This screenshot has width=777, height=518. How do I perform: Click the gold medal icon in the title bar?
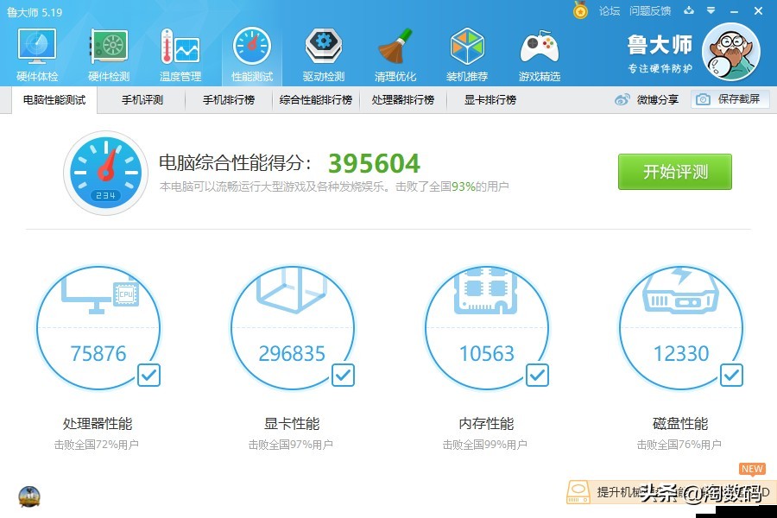[581, 11]
